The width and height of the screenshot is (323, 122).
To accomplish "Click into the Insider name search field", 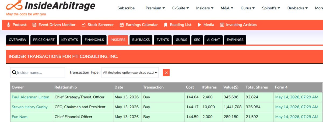I will point(38,72).
